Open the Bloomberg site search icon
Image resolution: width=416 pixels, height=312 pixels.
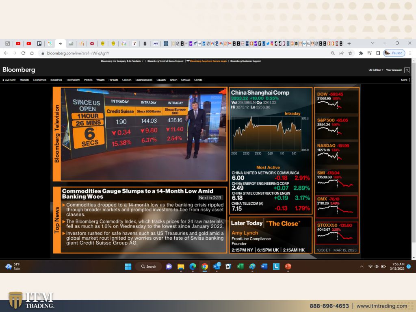[x=407, y=70]
